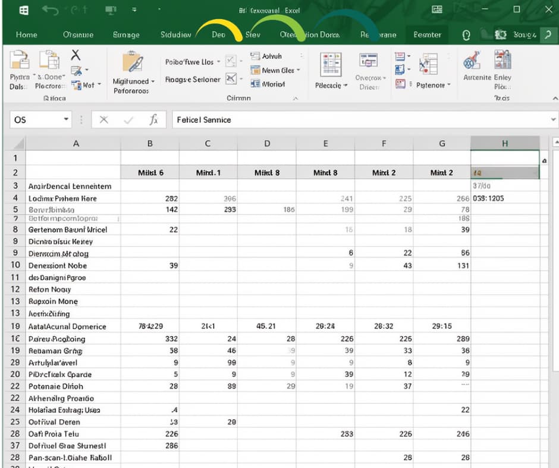Image resolution: width=559 pixels, height=468 pixels.
Task: Select row 10 header
Action: [x=15, y=265]
